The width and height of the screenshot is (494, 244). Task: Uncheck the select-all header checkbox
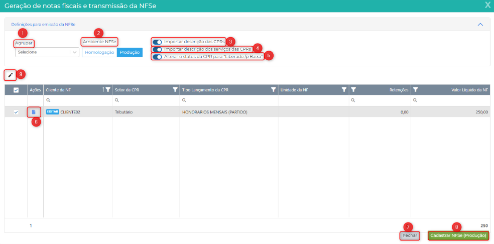16,90
